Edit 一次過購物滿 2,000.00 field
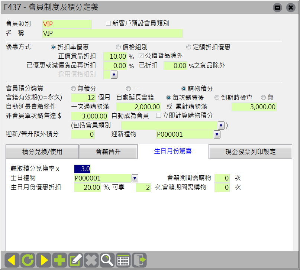The image size is (300, 270). [138, 107]
